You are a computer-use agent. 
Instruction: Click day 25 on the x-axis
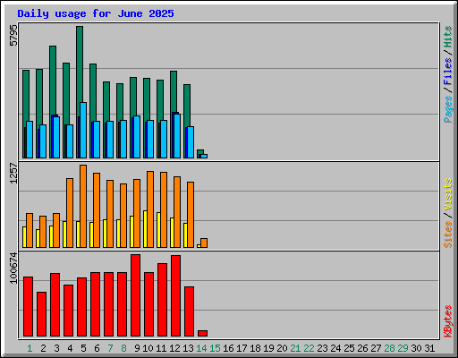click(x=349, y=348)
